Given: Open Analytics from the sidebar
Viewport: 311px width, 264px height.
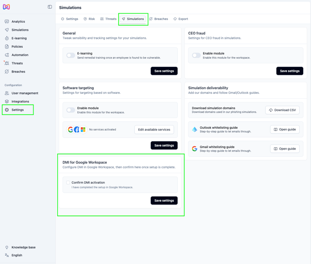Looking at the screenshot, I should click(x=18, y=21).
